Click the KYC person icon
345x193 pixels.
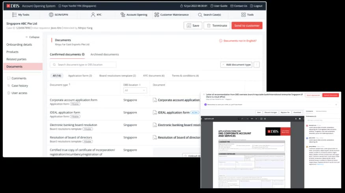(93, 15)
